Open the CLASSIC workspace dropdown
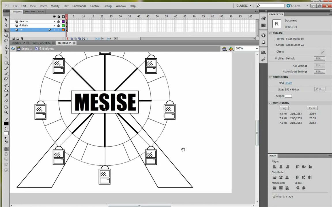 click(244, 6)
